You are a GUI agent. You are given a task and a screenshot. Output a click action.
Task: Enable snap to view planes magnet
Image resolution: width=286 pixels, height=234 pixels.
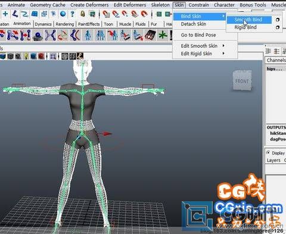tap(135, 14)
